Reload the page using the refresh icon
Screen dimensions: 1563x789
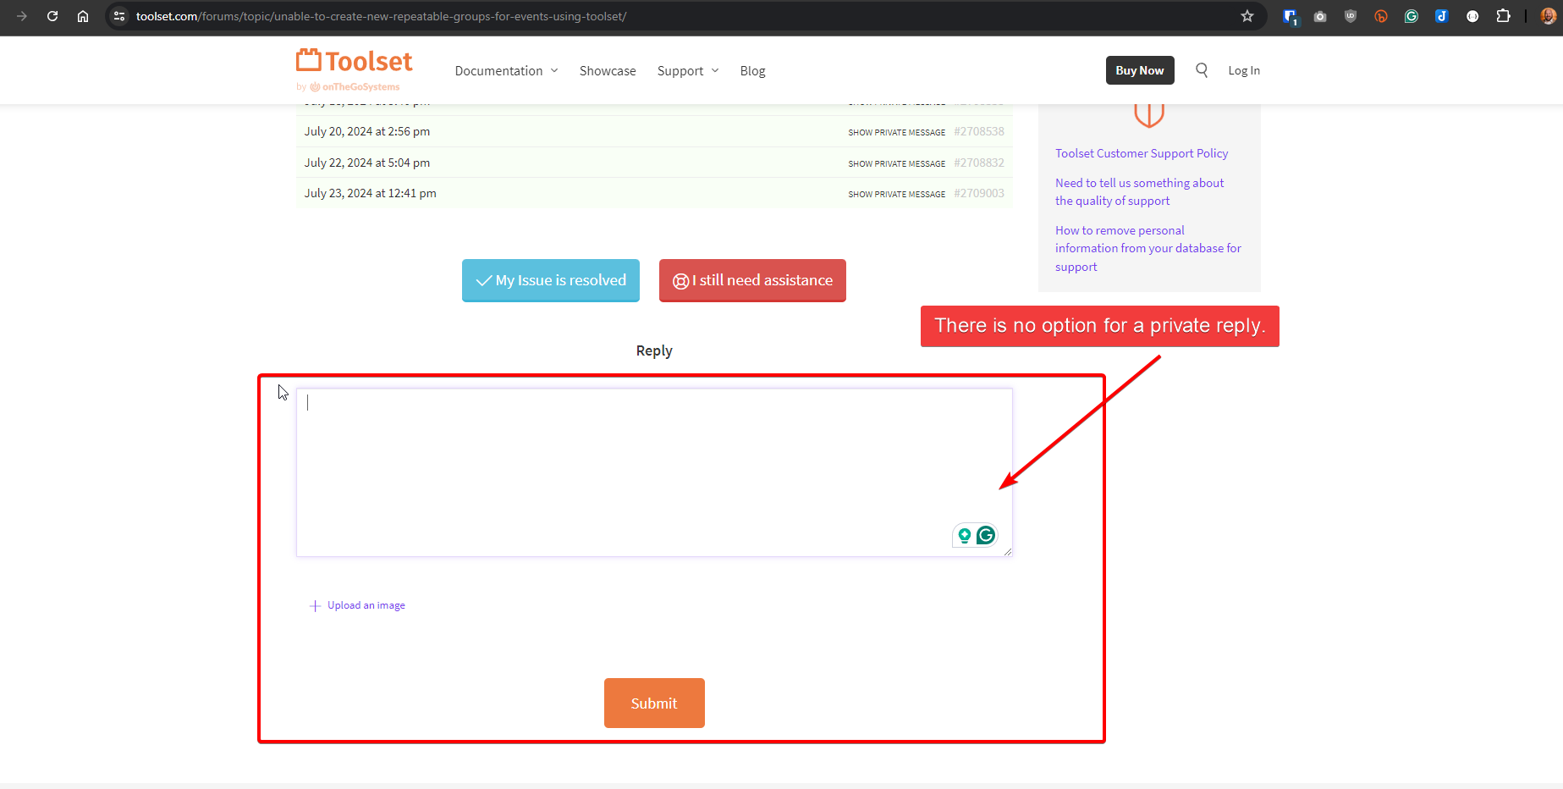52,16
